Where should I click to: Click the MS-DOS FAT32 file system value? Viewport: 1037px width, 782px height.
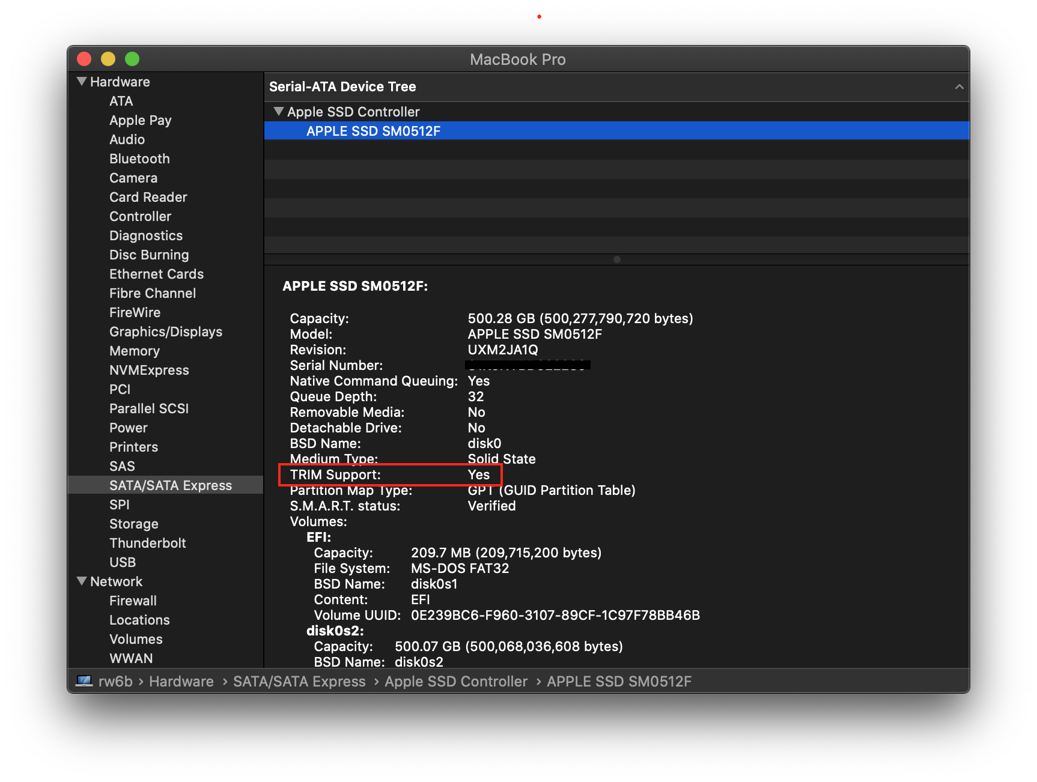(460, 568)
